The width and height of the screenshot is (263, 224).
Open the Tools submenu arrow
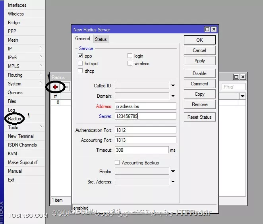tap(41, 127)
